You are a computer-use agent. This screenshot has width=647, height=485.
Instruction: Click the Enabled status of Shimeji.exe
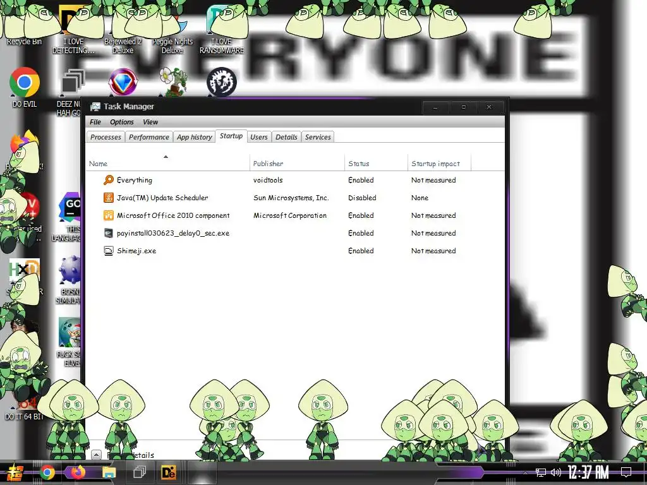click(361, 251)
